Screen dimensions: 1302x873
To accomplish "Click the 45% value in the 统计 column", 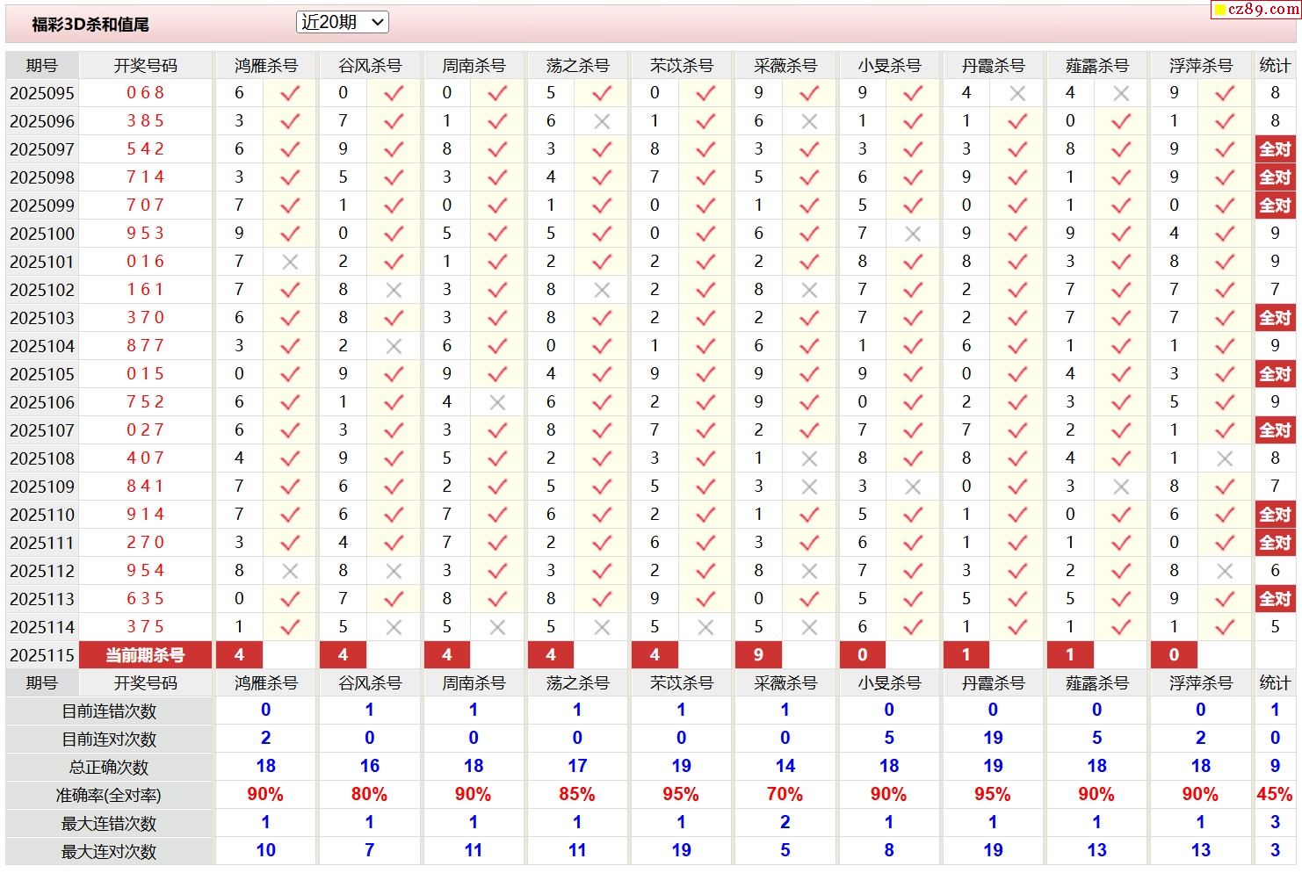I will coord(1275,795).
